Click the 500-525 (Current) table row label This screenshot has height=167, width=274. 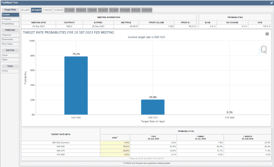[60, 143]
